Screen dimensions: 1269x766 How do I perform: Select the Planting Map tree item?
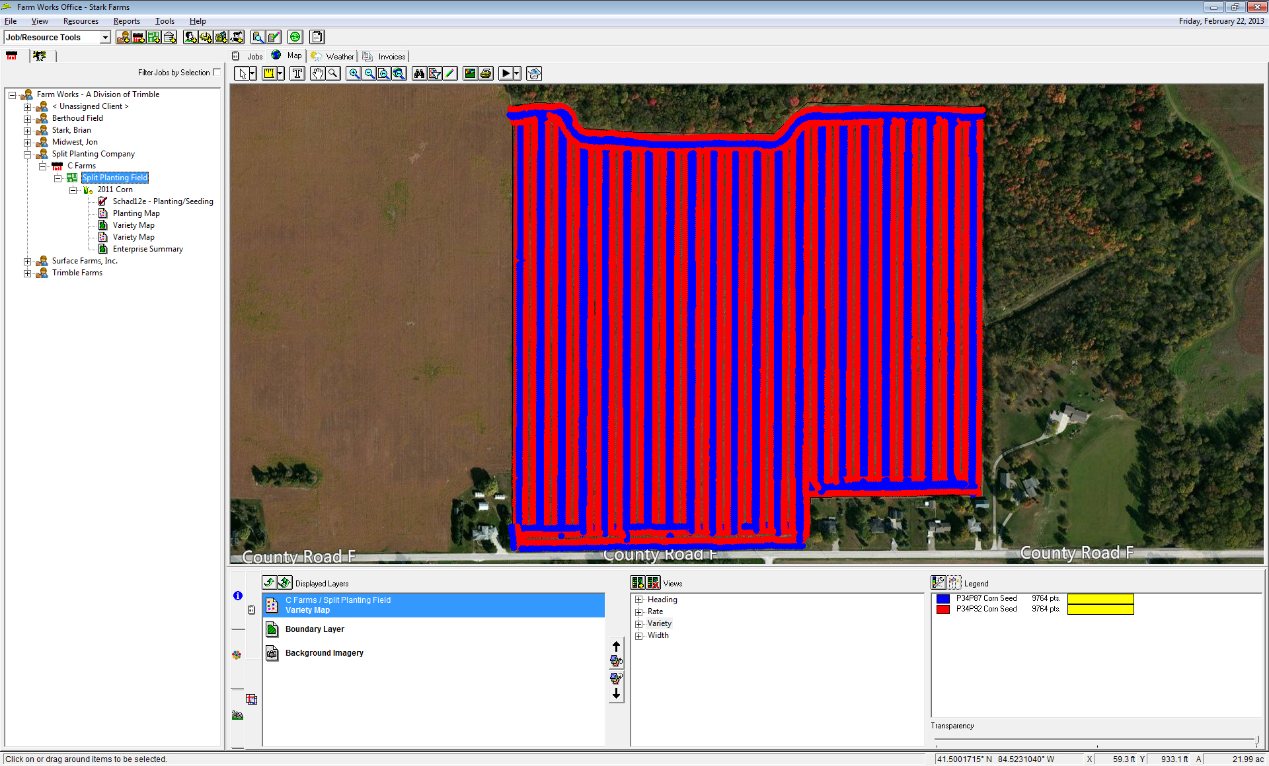(x=136, y=213)
